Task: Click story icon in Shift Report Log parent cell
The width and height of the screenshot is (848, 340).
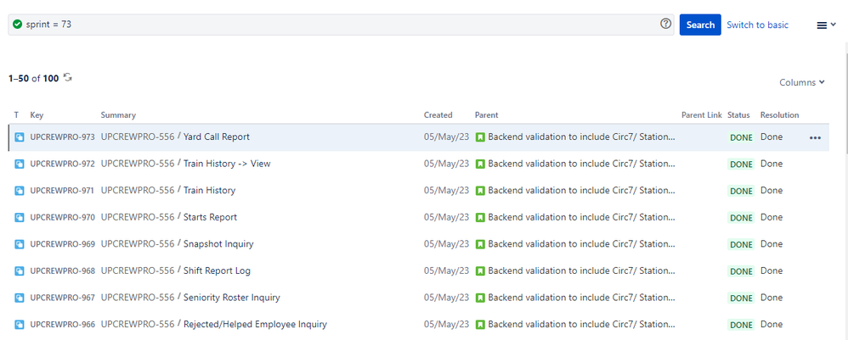Action: 480,271
